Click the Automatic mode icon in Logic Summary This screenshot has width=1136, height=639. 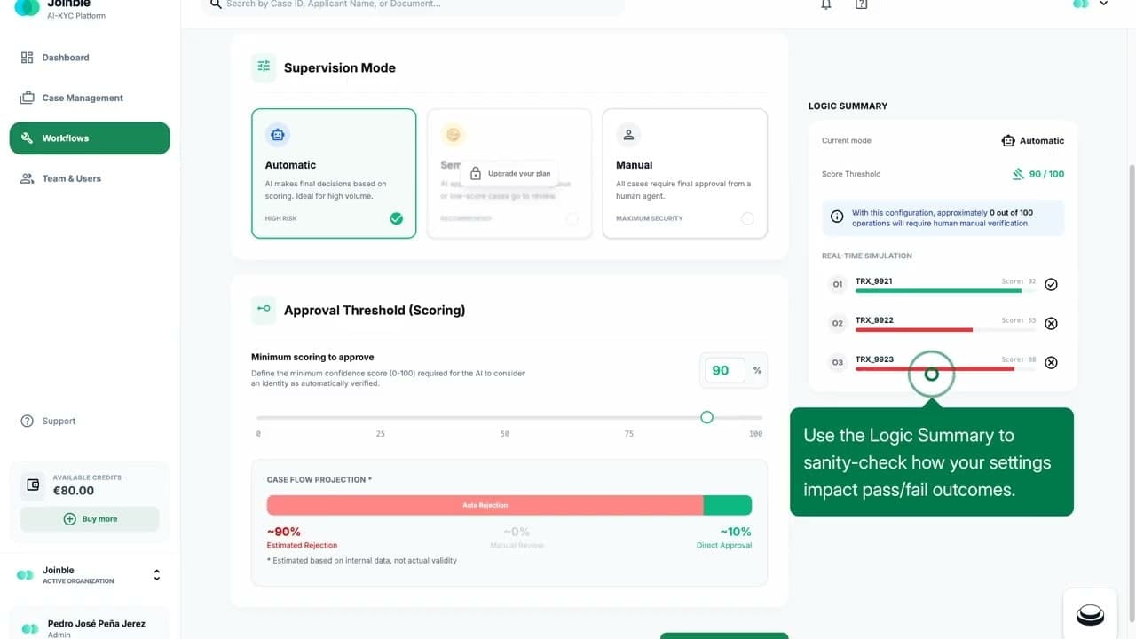click(1008, 140)
